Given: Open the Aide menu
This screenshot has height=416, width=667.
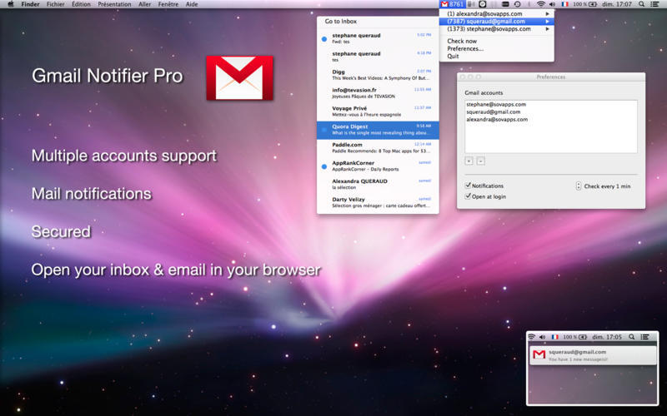Looking at the screenshot, I should pos(192,4).
